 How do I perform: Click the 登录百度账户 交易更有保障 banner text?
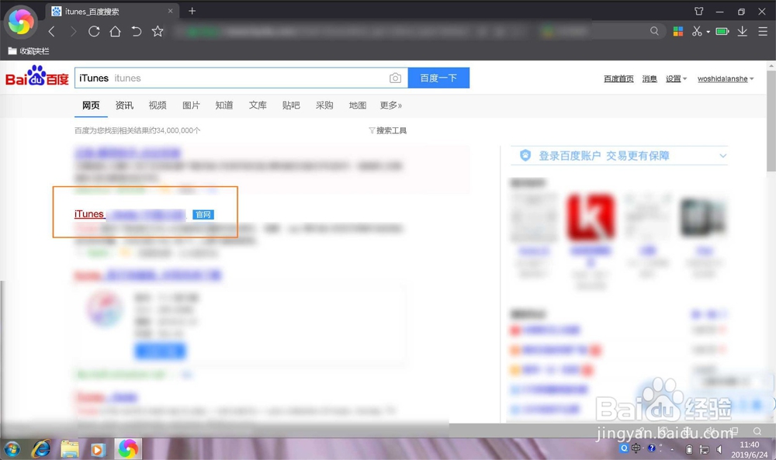[x=604, y=156]
